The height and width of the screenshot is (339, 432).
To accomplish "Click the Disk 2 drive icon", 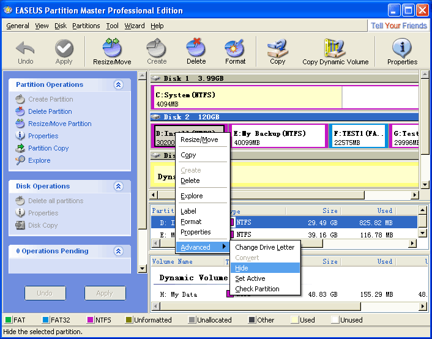I will pyautogui.click(x=155, y=117).
